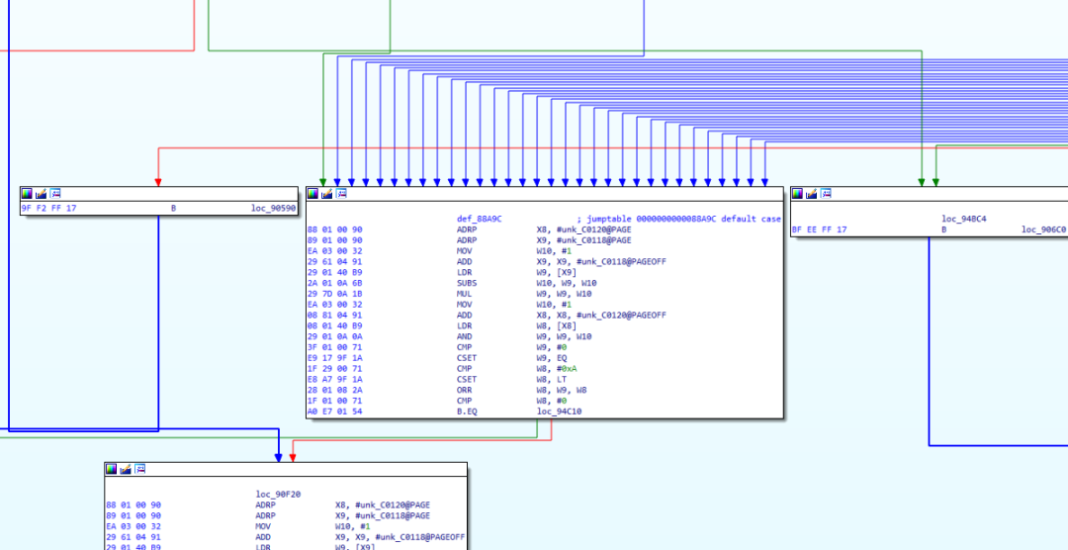This screenshot has width=1068, height=550.
Task: Click the opcode bytes '28 01 08 2A'
Action: pyautogui.click(x=335, y=390)
